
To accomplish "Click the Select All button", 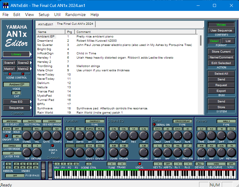I will (221, 74).
